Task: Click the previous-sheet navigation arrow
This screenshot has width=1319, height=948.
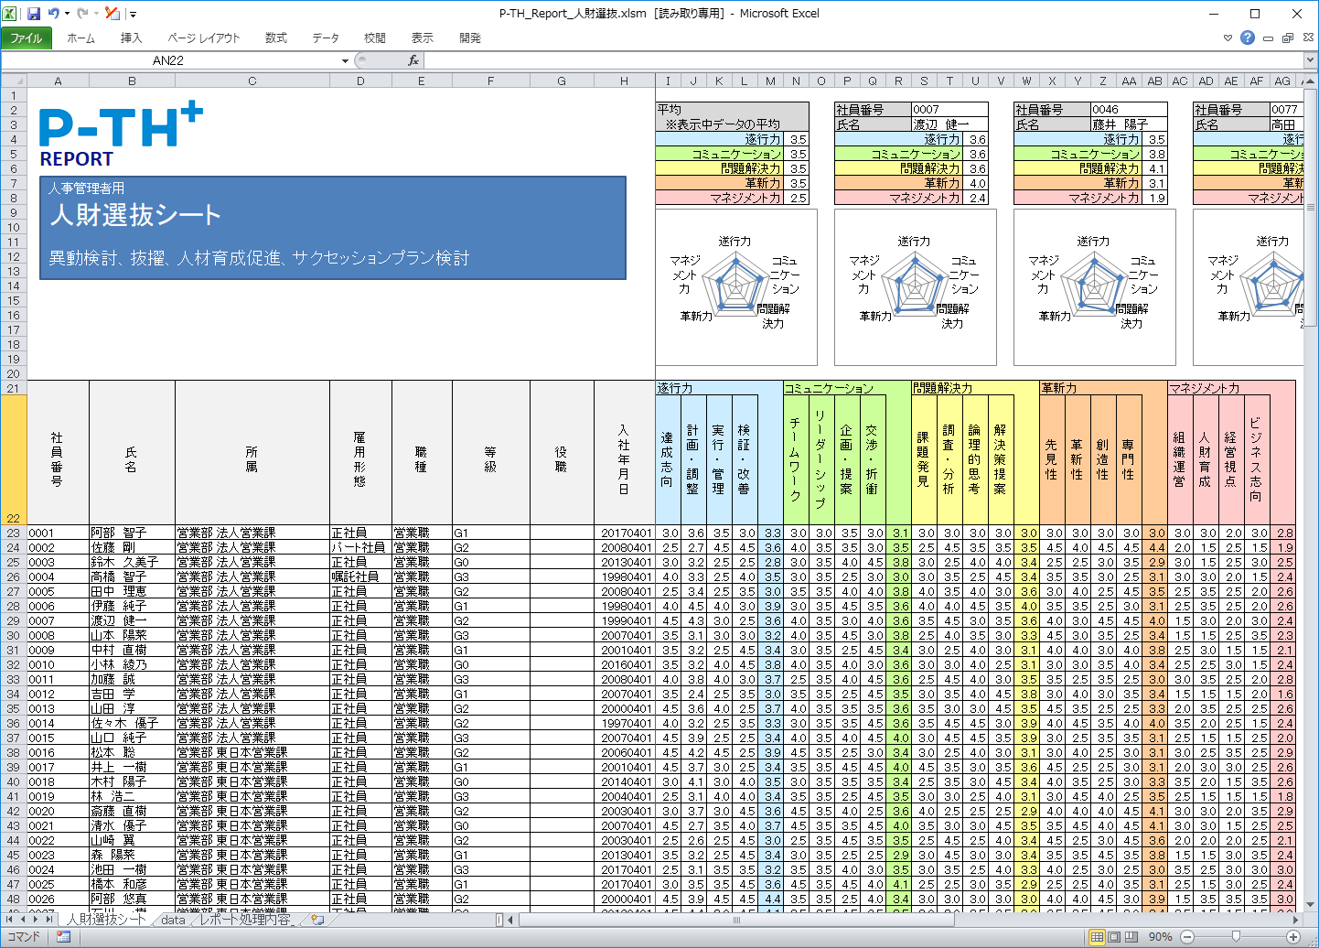Action: tap(24, 920)
